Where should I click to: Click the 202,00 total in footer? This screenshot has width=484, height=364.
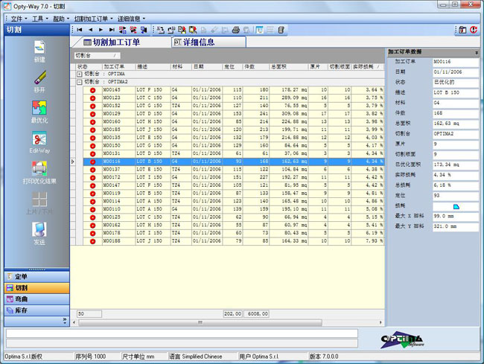[x=232, y=313]
